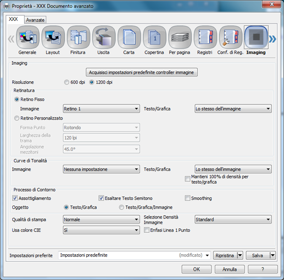Image resolution: width=284 pixels, height=280 pixels.
Task: Go to the Uscita output icon
Action: (104, 37)
